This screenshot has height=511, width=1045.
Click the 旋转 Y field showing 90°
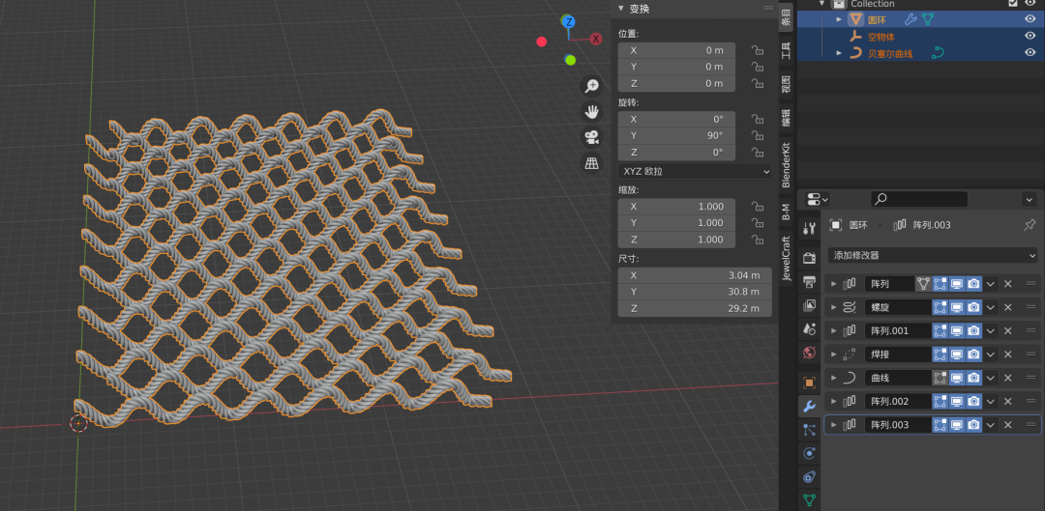click(676, 136)
